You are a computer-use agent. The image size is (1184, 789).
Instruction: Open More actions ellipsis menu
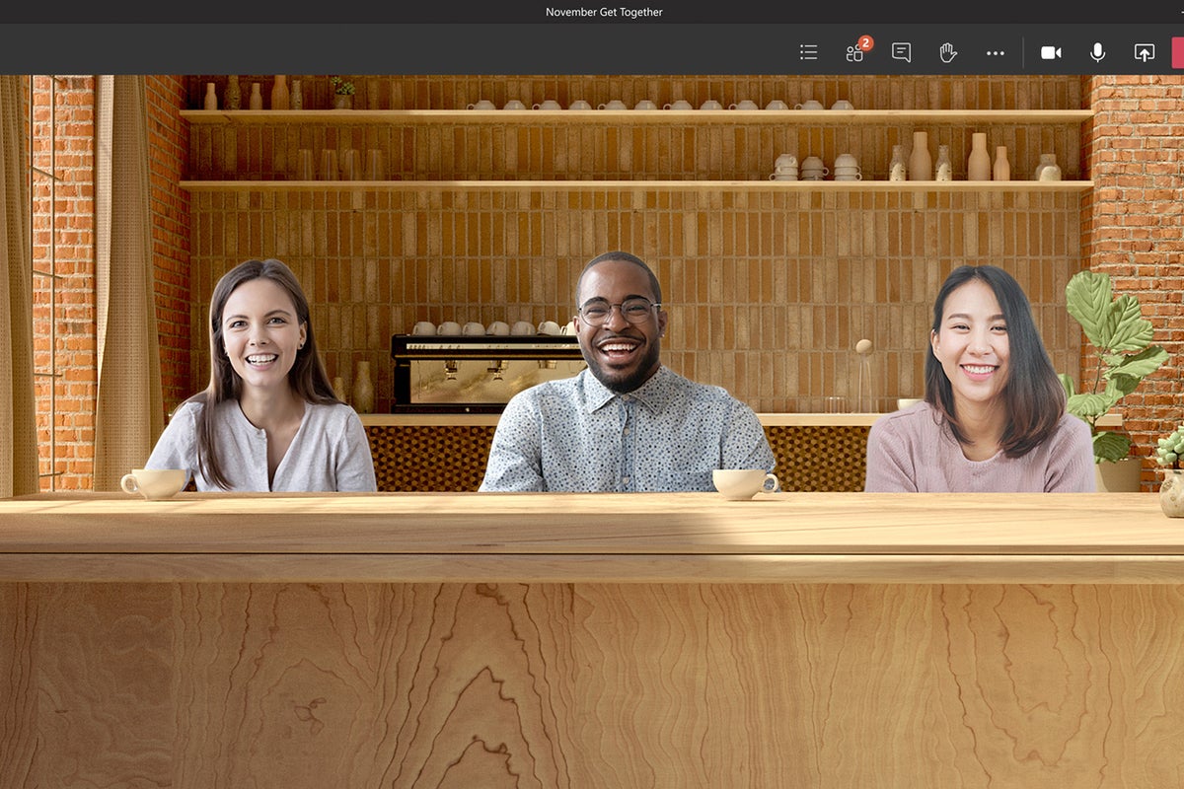pyautogui.click(x=996, y=53)
